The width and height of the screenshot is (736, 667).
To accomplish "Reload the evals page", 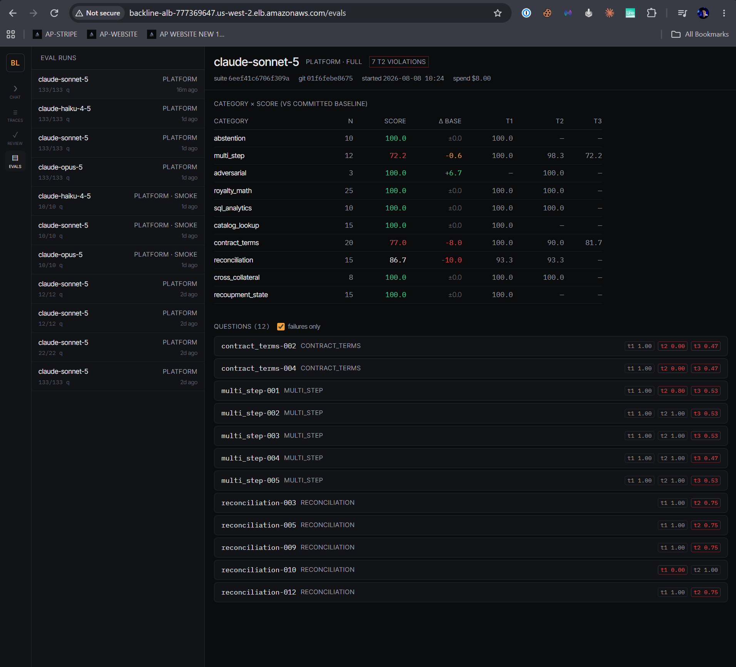I will (x=54, y=13).
